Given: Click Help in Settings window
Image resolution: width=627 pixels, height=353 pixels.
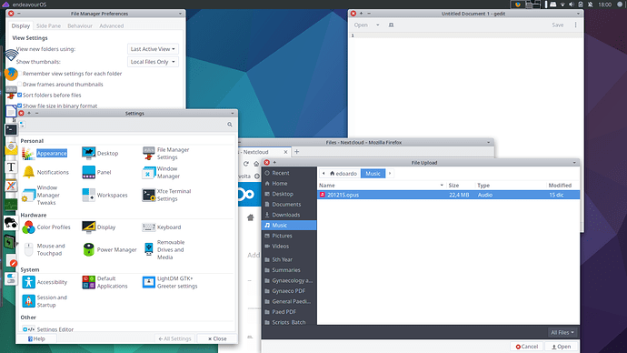Looking at the screenshot, I should 36,338.
